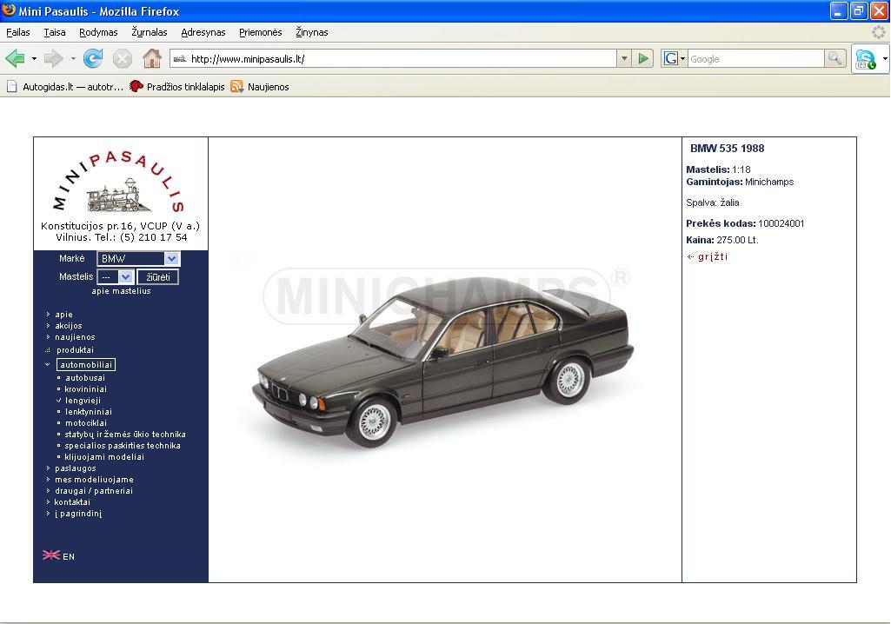Click the Google search engine icon

(671, 58)
